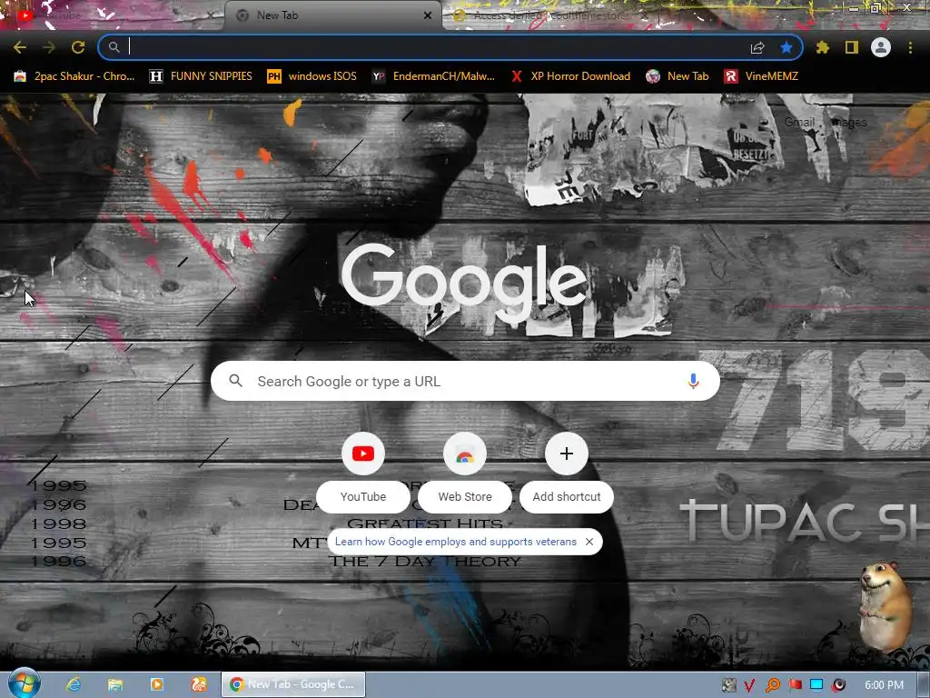Open the XP Horror Download bookmark
The image size is (930, 698).
(570, 76)
